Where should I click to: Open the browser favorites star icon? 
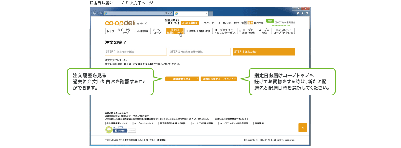[303, 13]
